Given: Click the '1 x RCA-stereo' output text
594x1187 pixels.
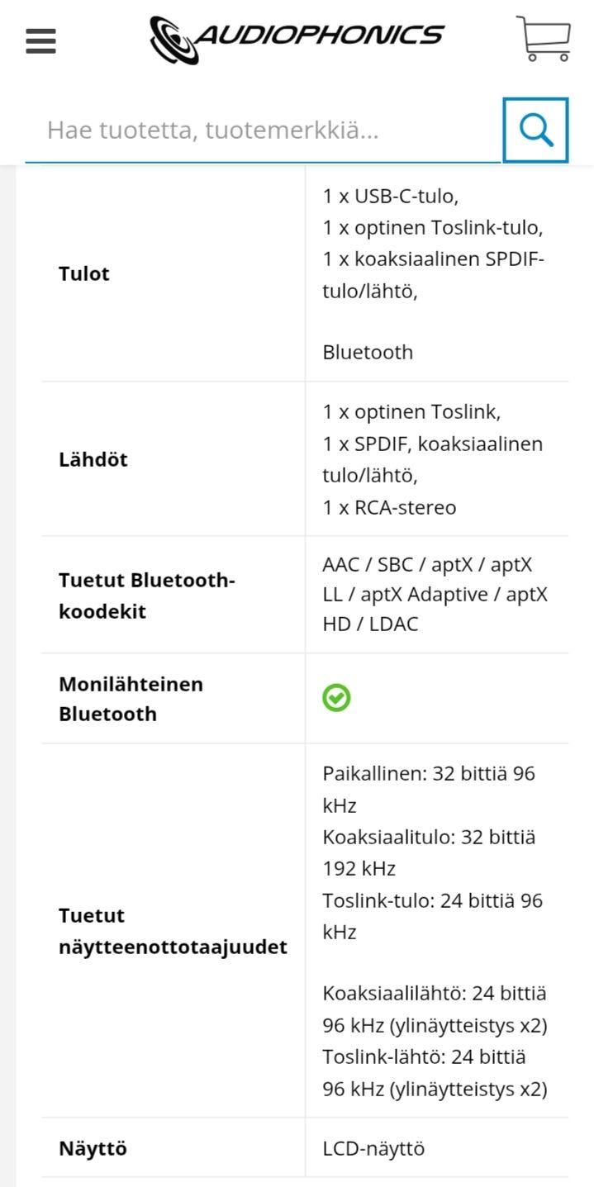Looking at the screenshot, I should (x=389, y=506).
